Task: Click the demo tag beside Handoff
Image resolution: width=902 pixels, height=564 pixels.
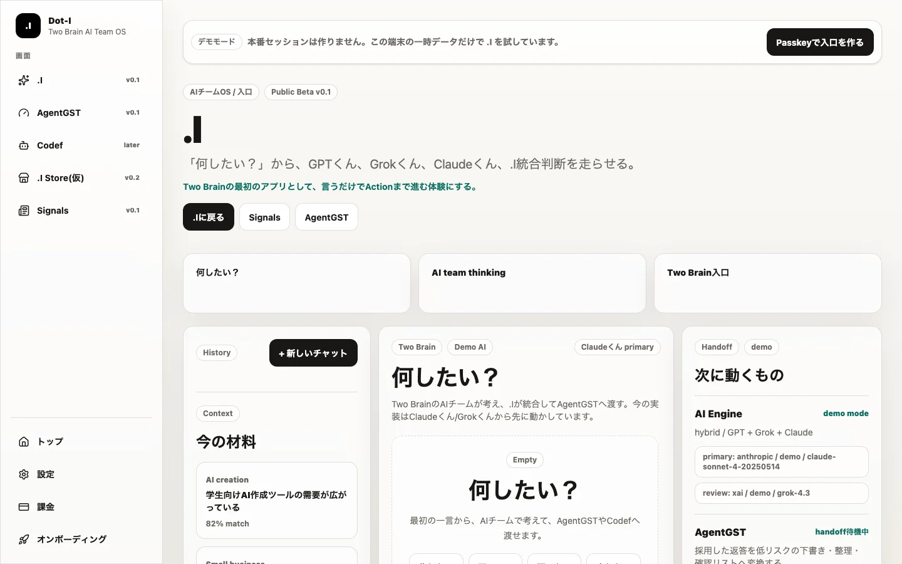Action: 762,347
